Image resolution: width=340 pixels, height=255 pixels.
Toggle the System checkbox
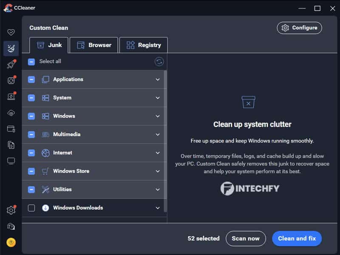point(31,98)
